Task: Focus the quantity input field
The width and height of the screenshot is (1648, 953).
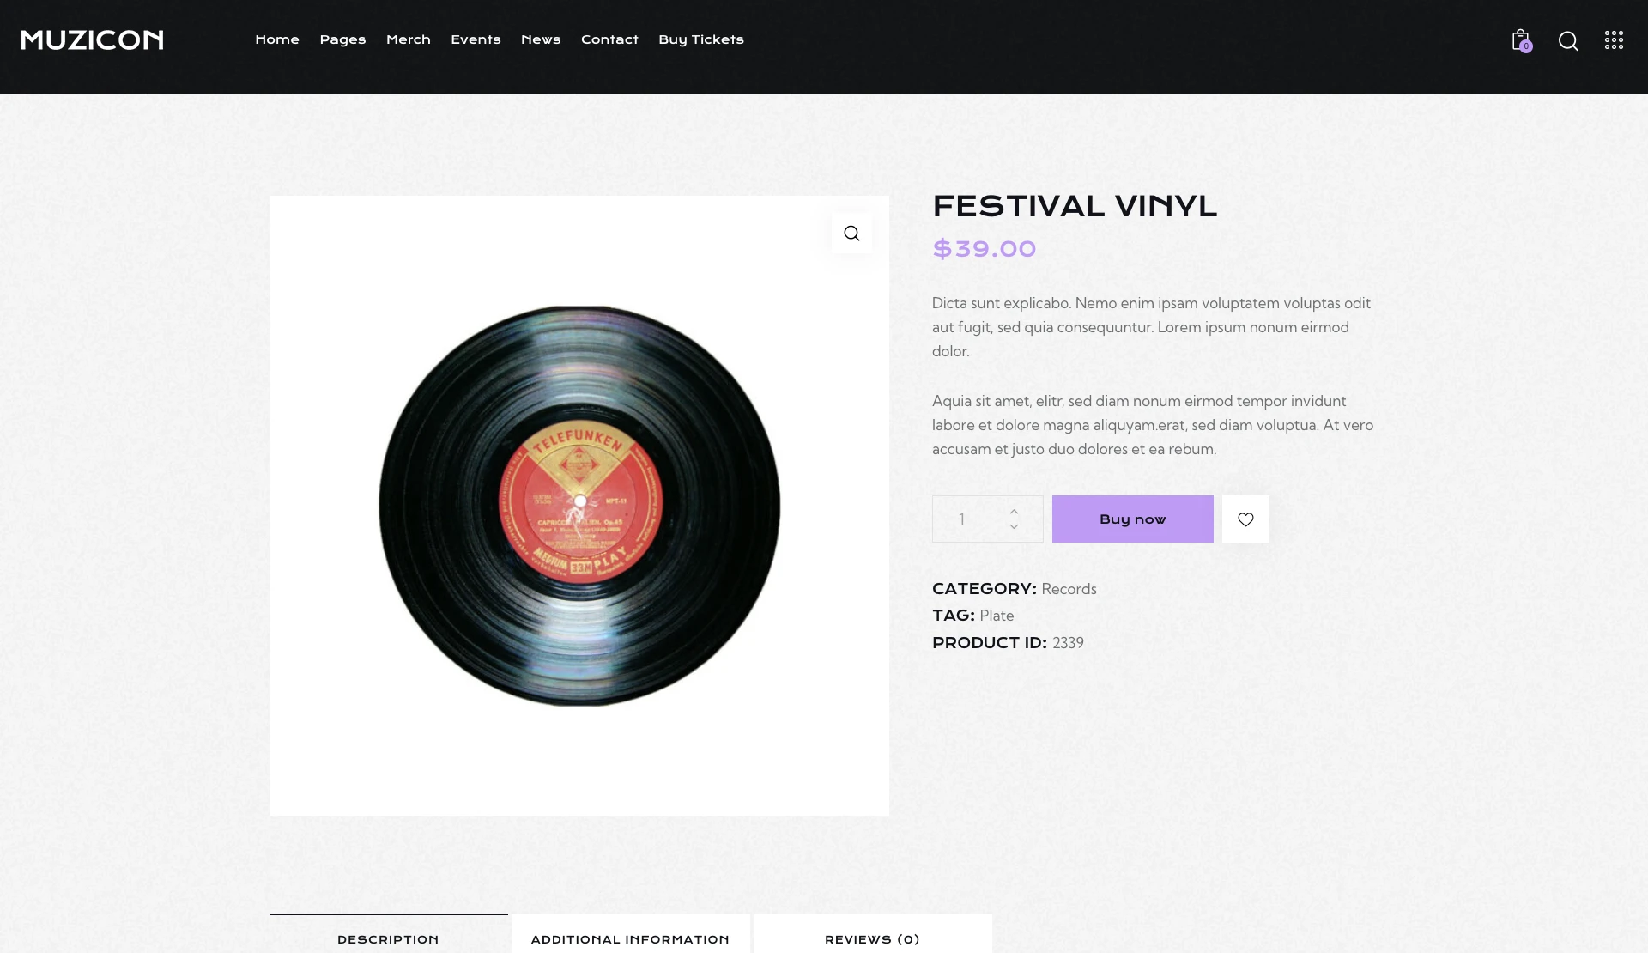Action: (x=966, y=519)
